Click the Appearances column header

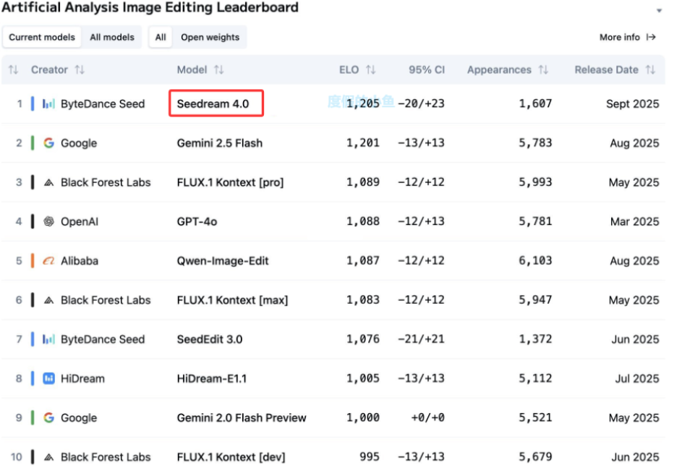click(x=499, y=69)
